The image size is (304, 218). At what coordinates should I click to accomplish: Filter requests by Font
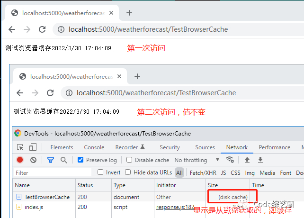[x=286, y=173]
